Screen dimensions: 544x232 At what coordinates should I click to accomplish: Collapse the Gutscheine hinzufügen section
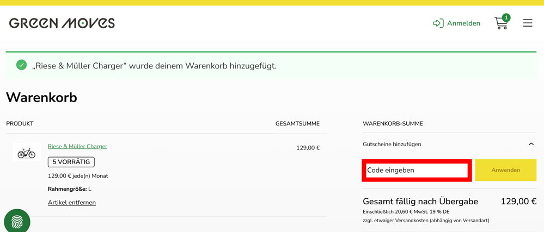point(531,144)
